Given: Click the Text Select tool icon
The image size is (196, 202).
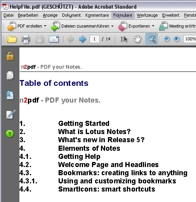Looking at the screenshot, I should click(124, 39).
